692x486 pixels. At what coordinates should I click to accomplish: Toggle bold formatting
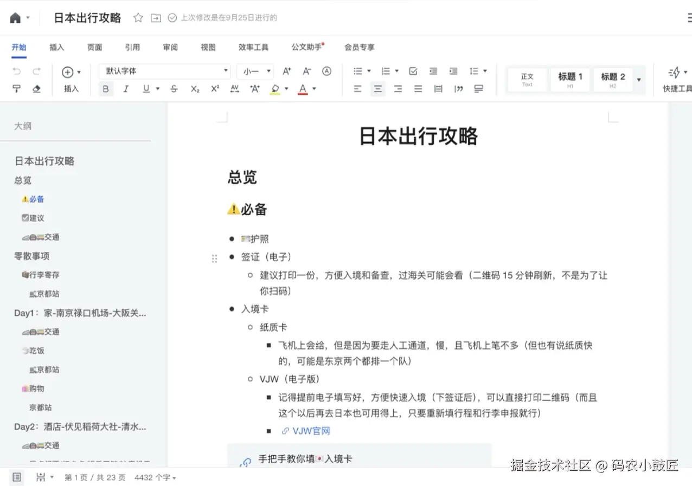tap(106, 89)
